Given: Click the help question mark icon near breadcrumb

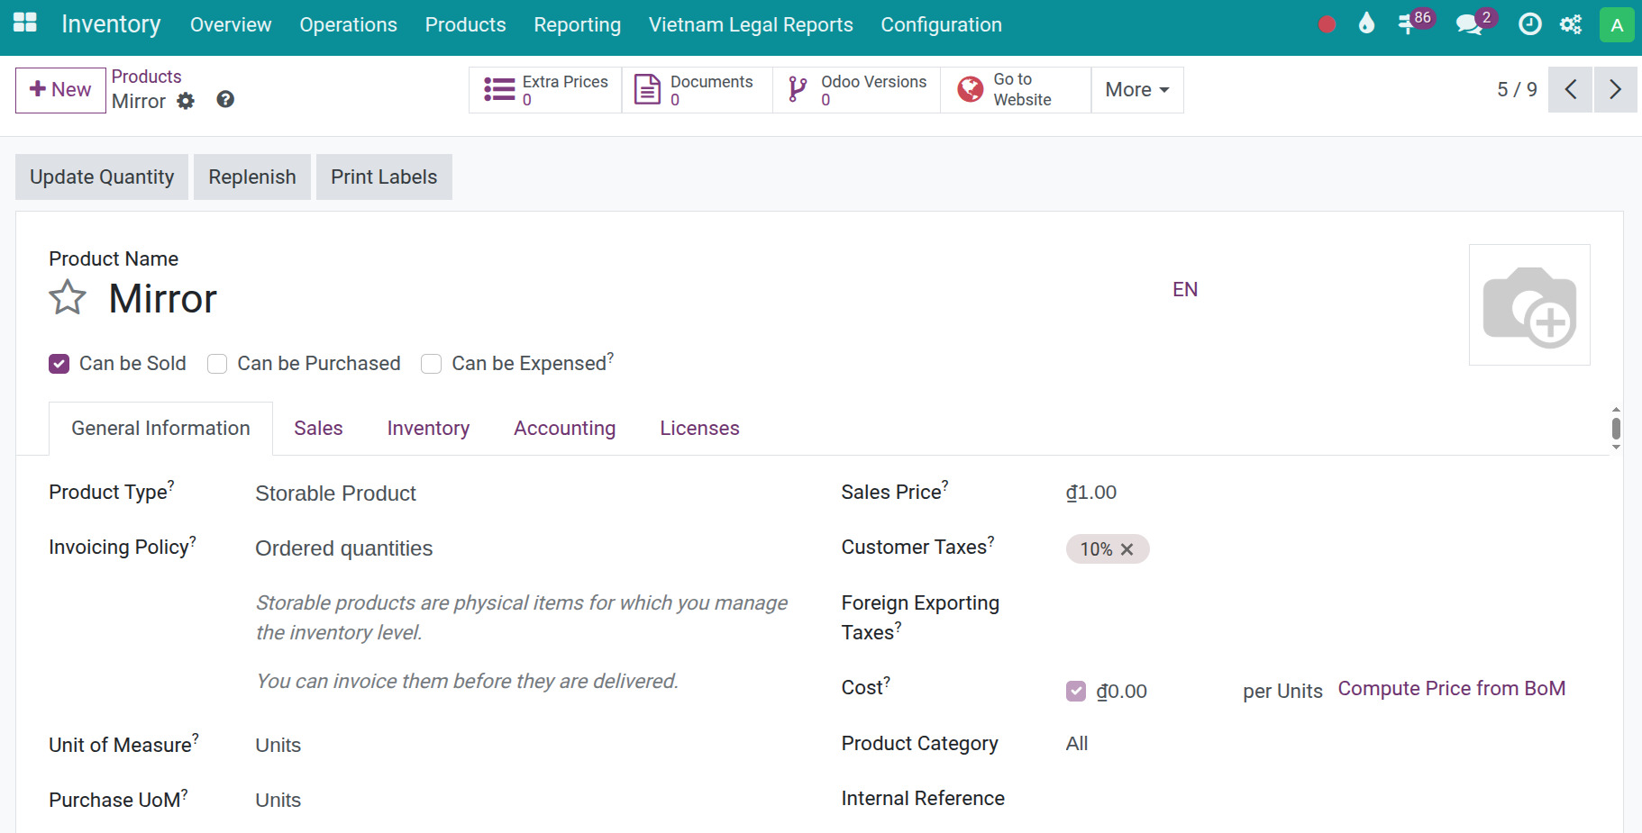Looking at the screenshot, I should [x=225, y=99].
